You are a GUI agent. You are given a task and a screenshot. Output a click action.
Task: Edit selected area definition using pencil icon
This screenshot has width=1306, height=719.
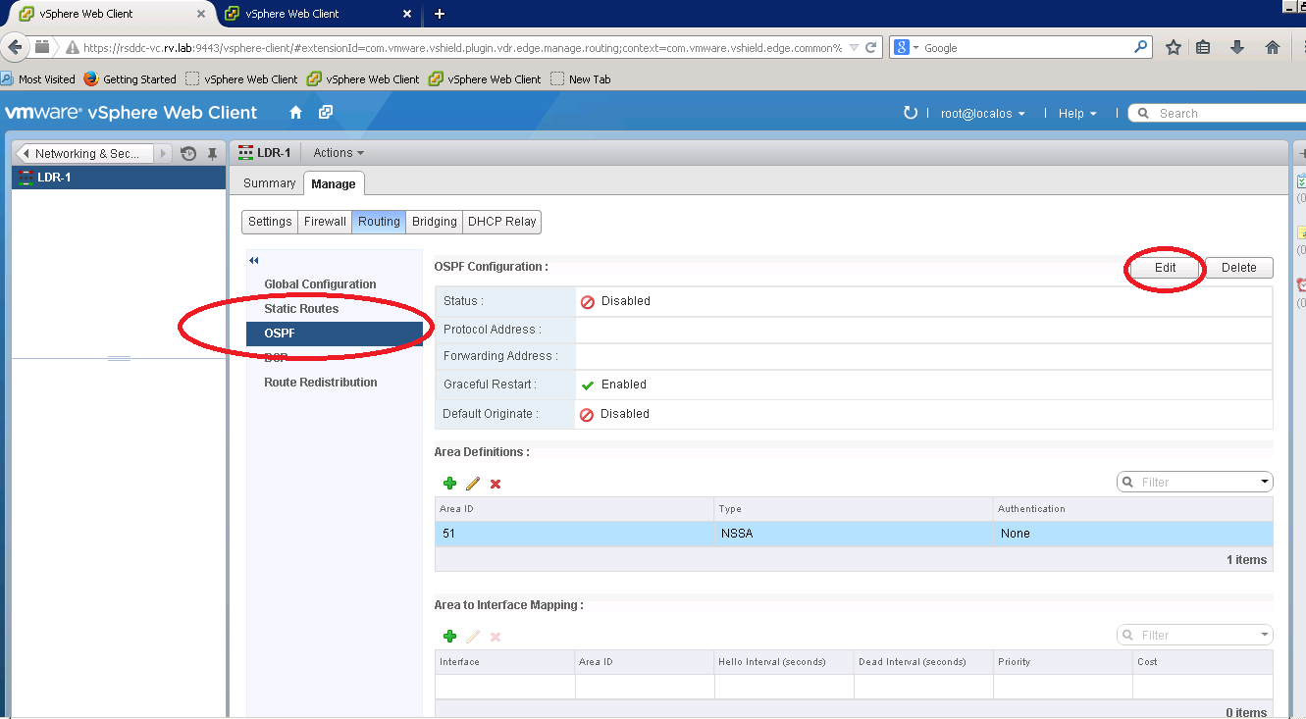[x=473, y=484]
